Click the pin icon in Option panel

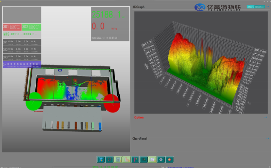pos(266,117)
